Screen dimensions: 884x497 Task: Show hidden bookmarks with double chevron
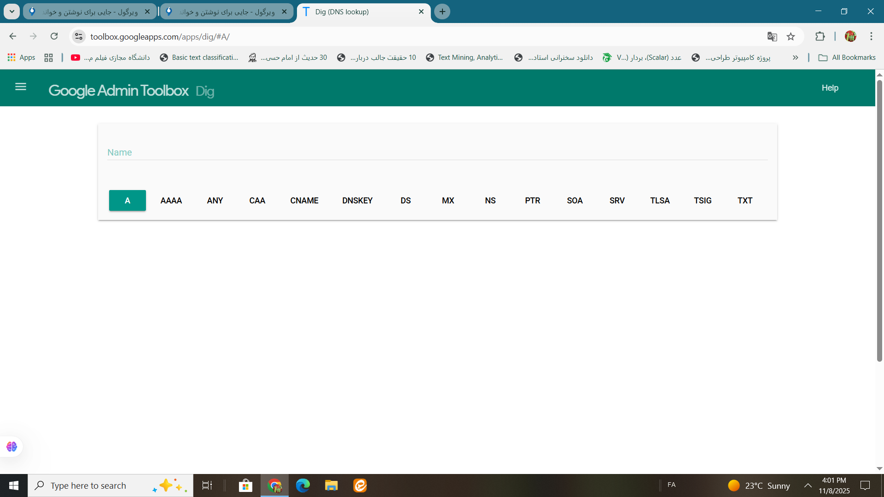(x=795, y=58)
